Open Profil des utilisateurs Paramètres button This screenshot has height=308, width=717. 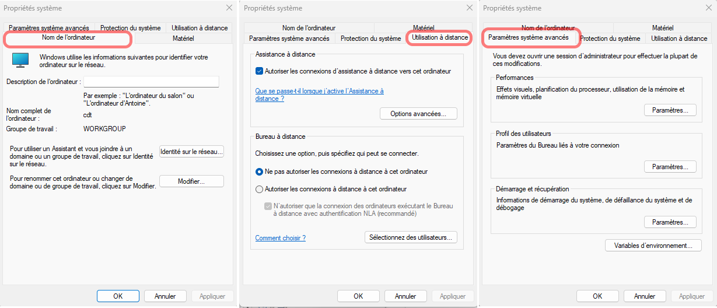[670, 167]
